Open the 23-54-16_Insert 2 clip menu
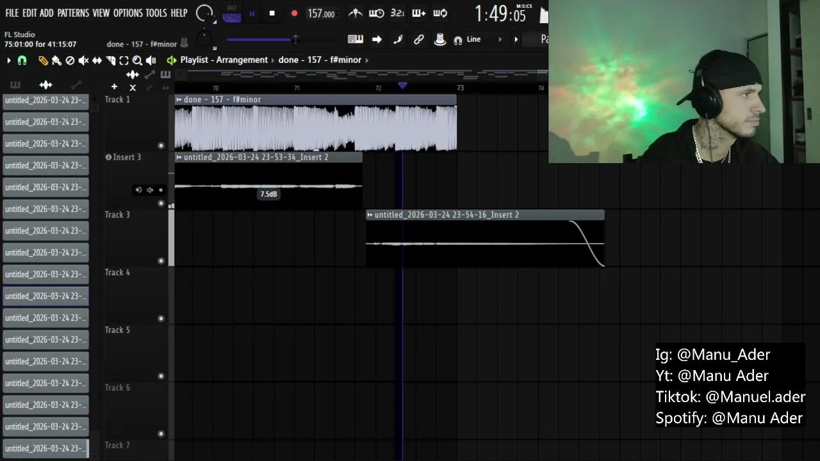820x461 pixels. coord(370,215)
